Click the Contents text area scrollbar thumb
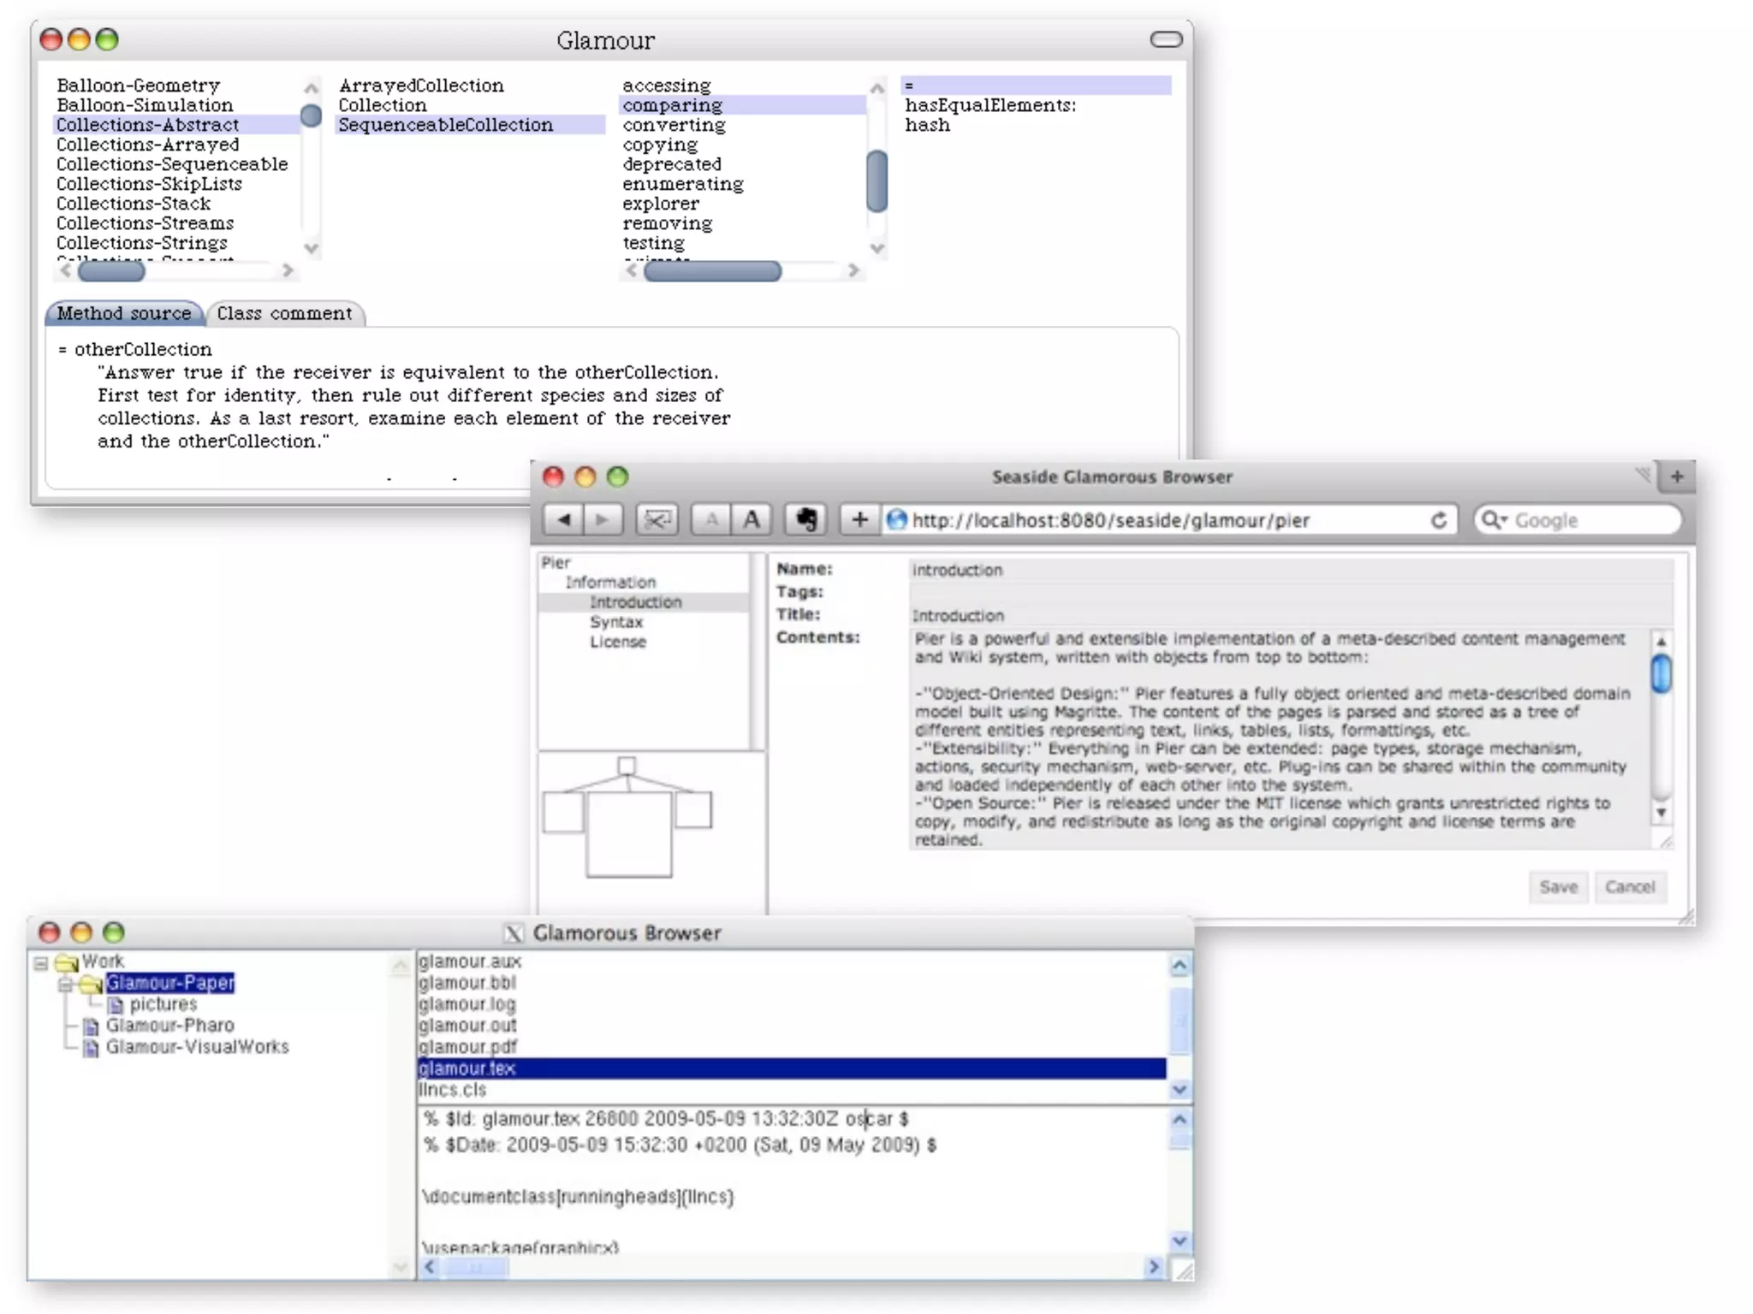Screen dimensions: 1753x1314 coord(1661,673)
